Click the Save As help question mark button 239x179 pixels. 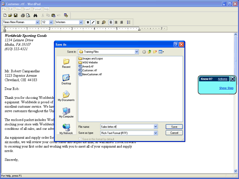tap(176, 44)
